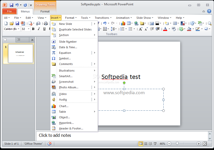Open the View menu dropdown
The height and width of the screenshot is (150, 214).
click(x=42, y=18)
